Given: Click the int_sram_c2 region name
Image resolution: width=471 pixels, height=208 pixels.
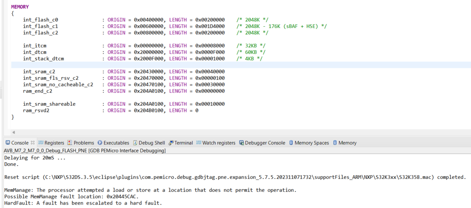Looking at the screenshot, I should (x=39, y=72).
